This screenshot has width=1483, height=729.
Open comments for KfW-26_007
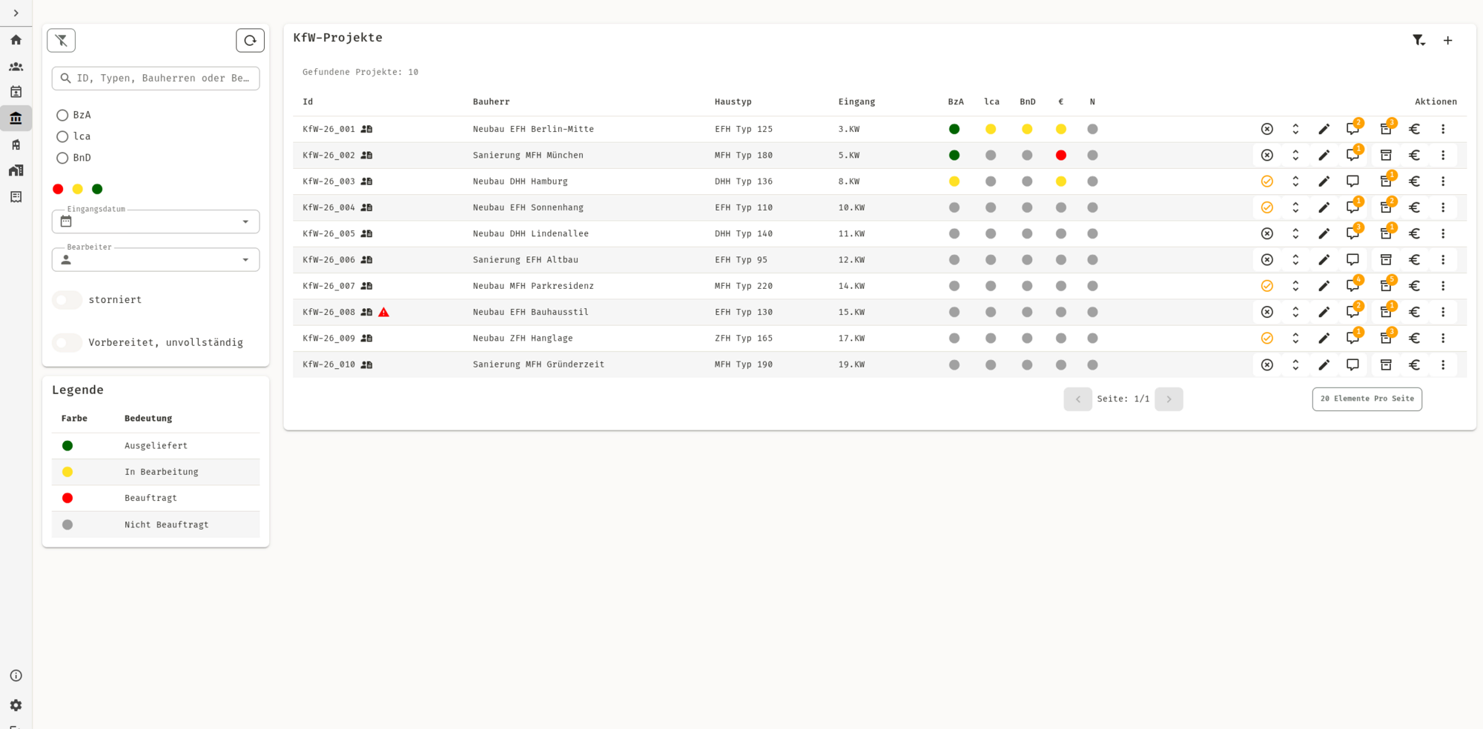point(1352,286)
